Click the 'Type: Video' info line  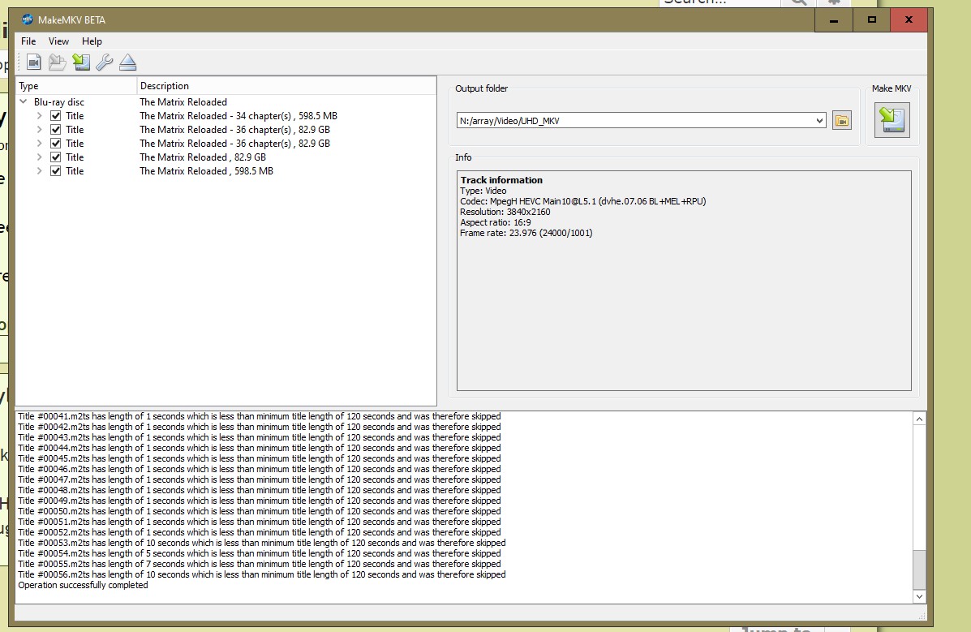click(x=483, y=191)
